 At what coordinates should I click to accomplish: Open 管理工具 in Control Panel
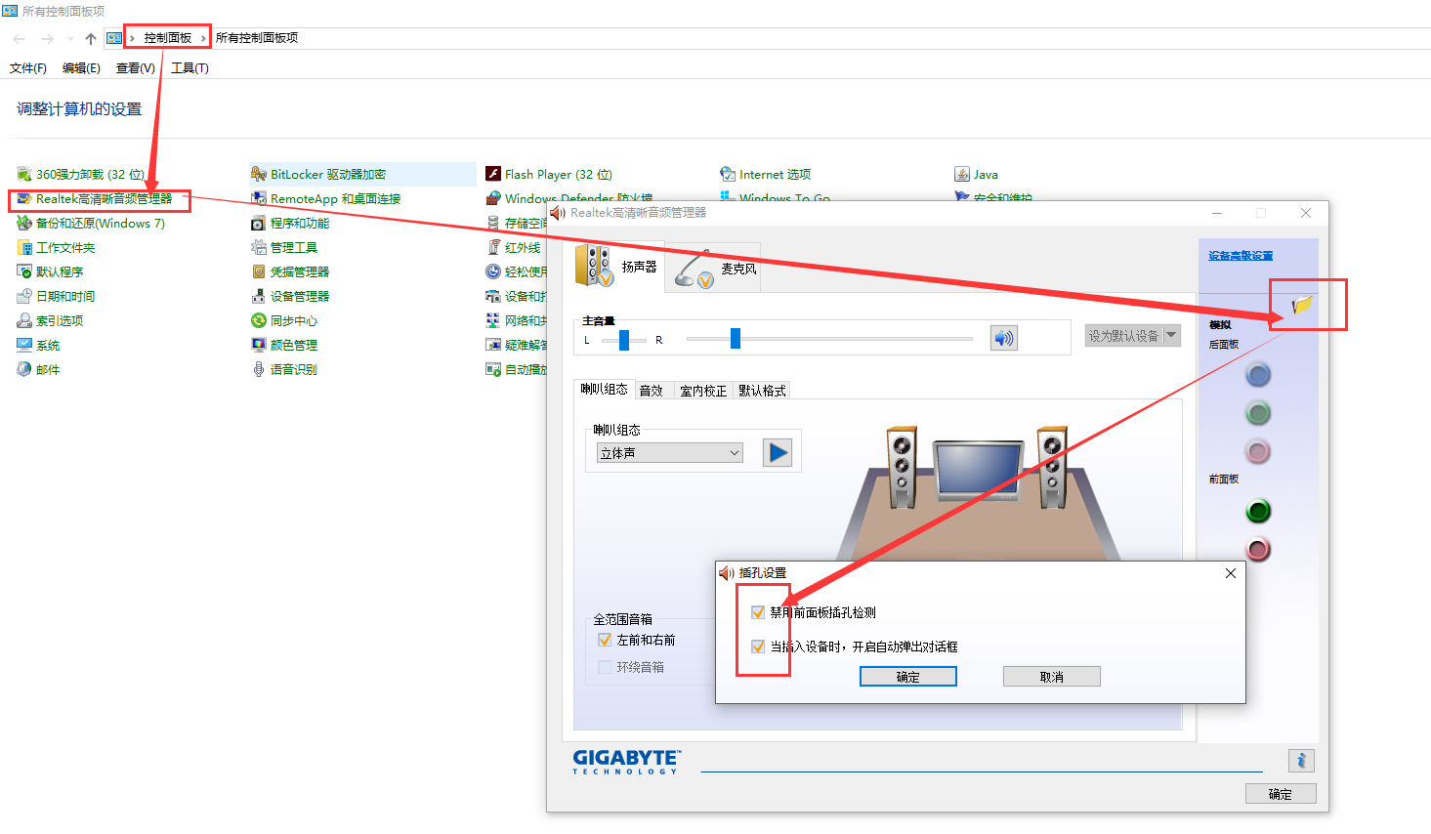click(284, 248)
